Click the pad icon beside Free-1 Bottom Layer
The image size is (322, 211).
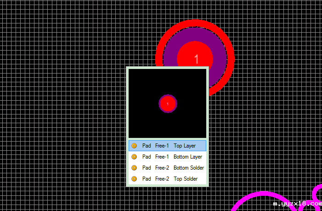[134, 157]
